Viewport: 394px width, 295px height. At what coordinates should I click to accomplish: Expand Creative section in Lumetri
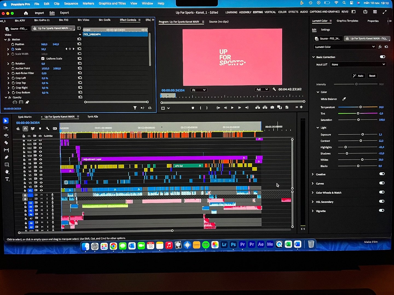313,174
